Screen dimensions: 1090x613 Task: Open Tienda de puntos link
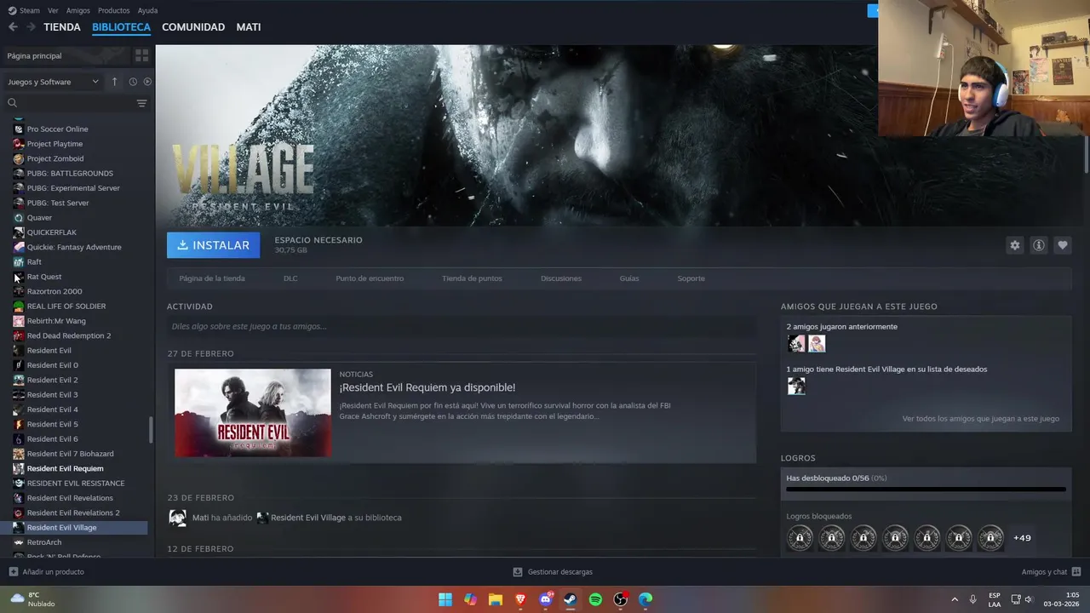click(x=472, y=278)
